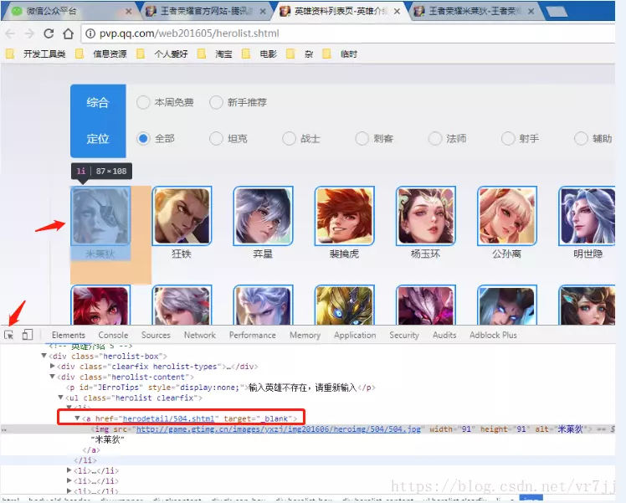Open the 信息资源 bookmark folder
The height and width of the screenshot is (503, 626).
pos(101,54)
